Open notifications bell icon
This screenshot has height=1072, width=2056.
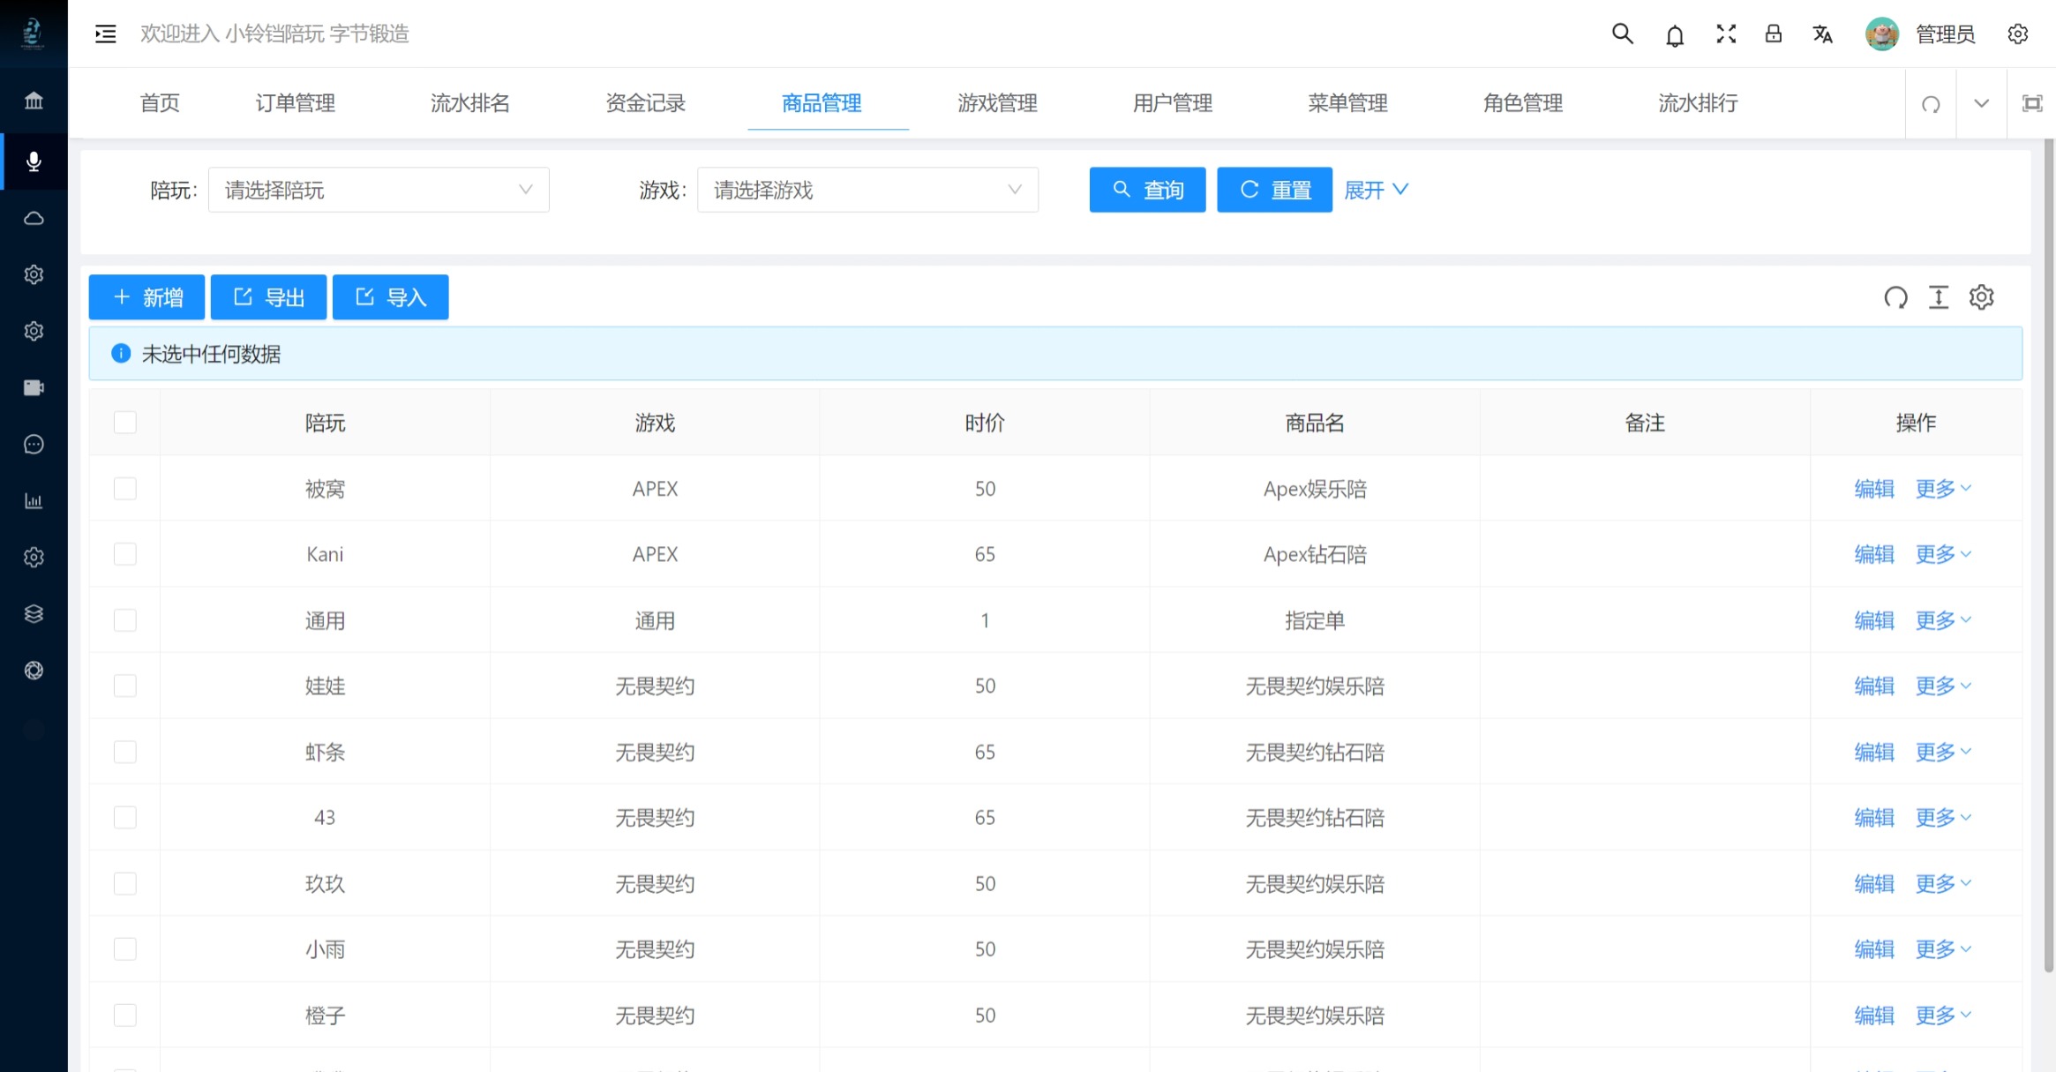tap(1674, 34)
